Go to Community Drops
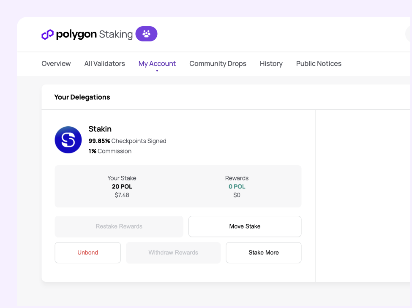This screenshot has height=308, width=412. click(x=218, y=63)
